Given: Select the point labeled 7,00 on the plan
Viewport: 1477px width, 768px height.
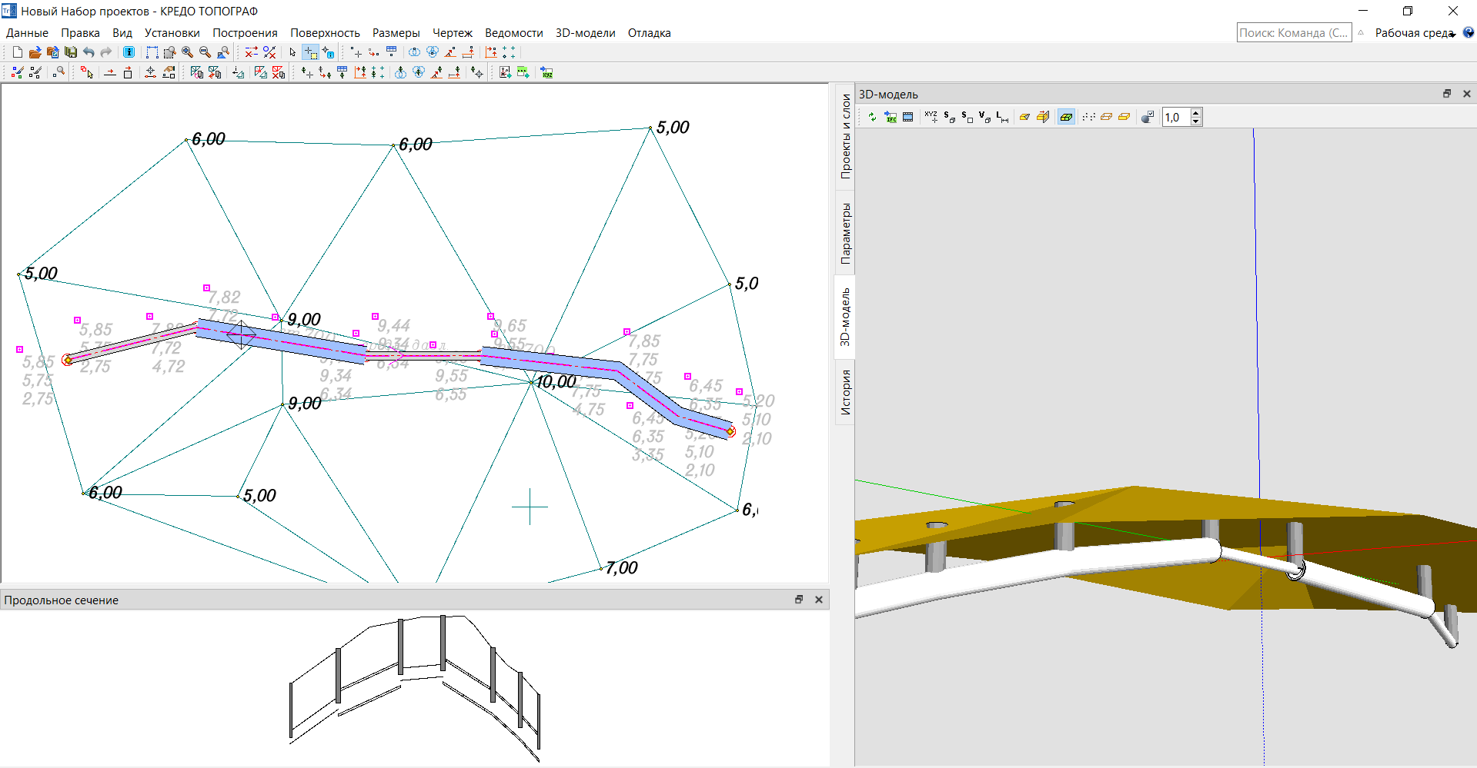Looking at the screenshot, I should click(601, 569).
